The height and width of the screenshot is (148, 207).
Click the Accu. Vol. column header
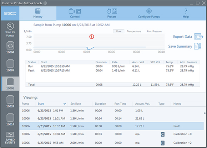138,62
